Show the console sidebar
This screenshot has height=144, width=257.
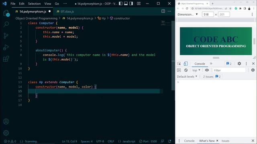pyautogui.click(x=179, y=70)
